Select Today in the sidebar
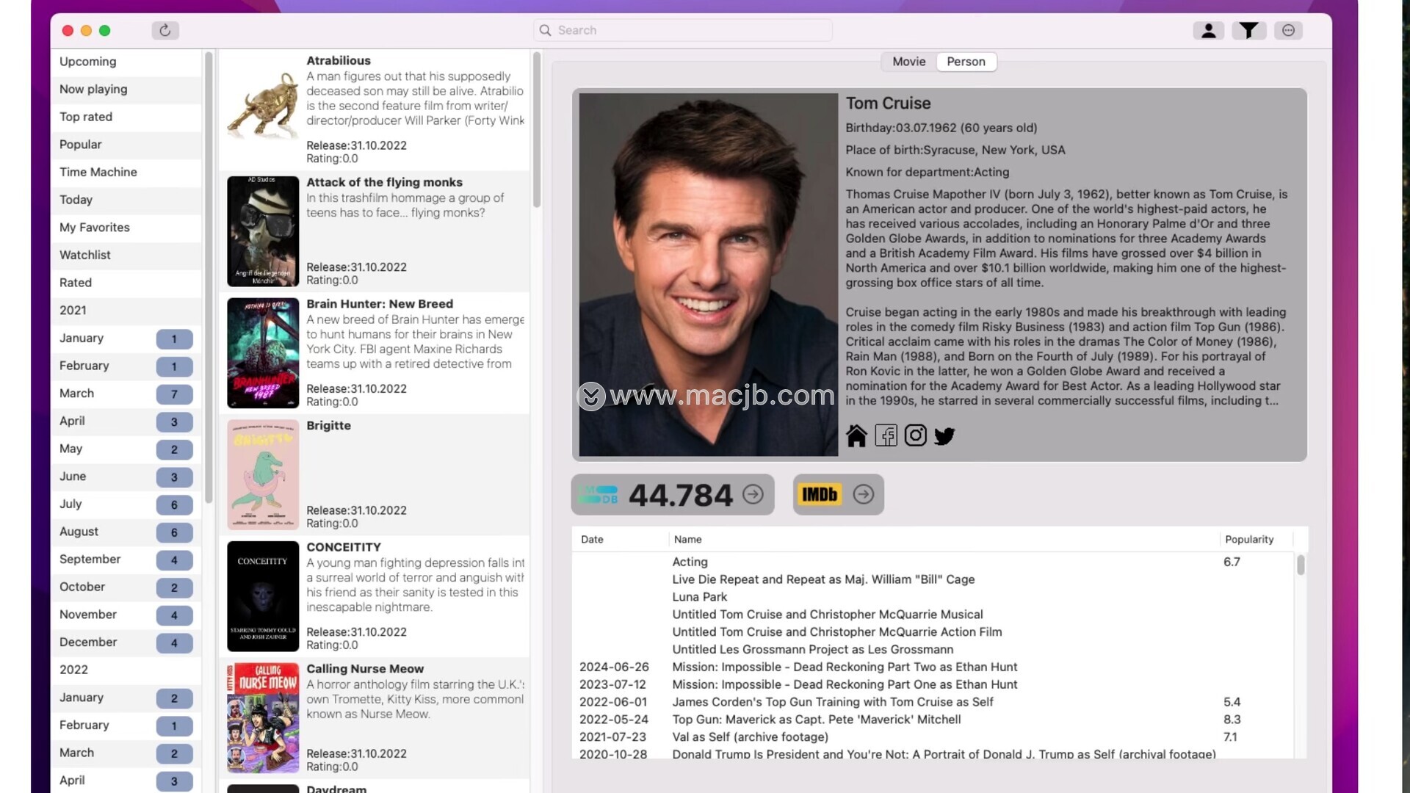 click(126, 200)
